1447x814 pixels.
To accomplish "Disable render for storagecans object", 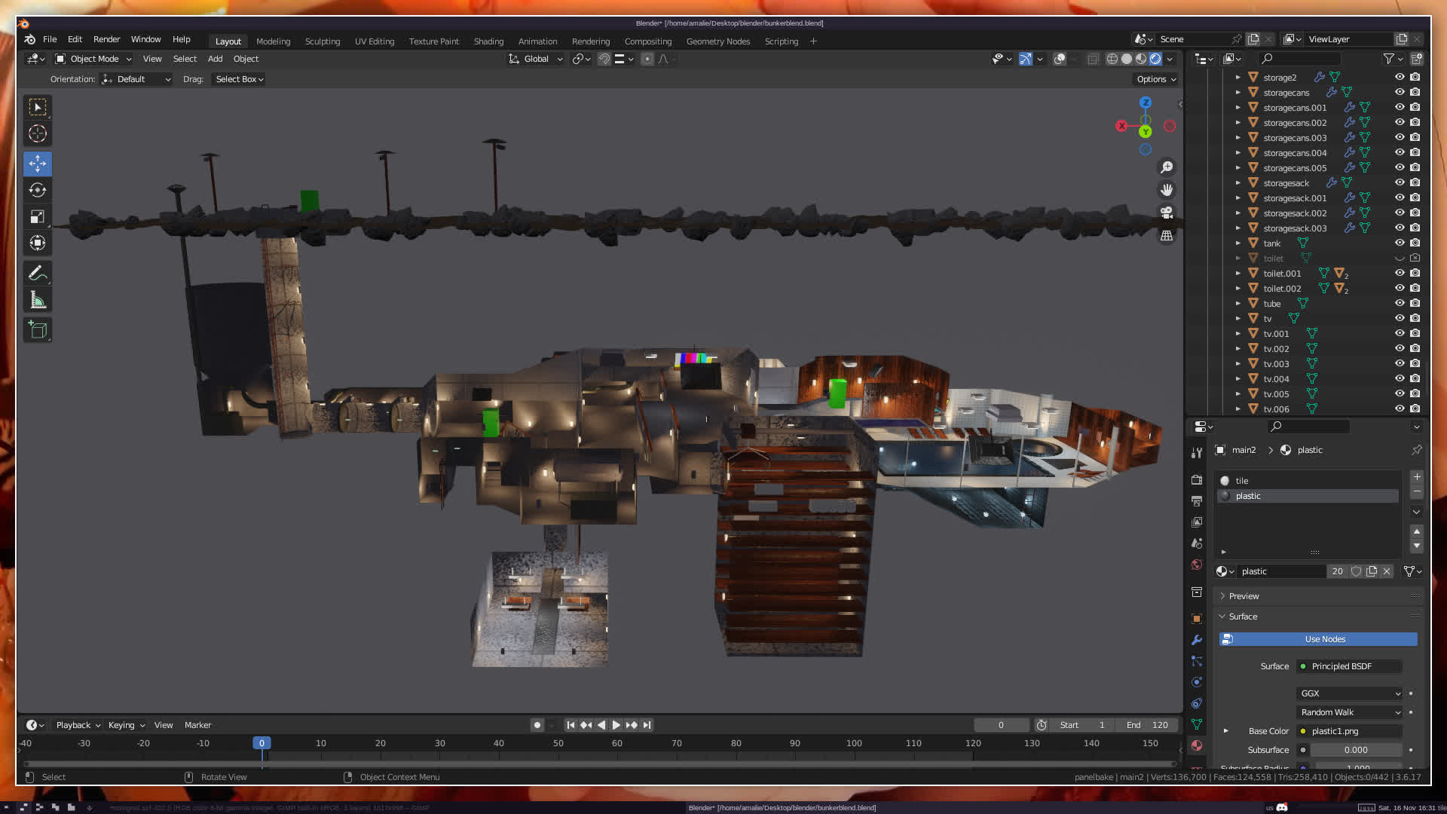I will pyautogui.click(x=1415, y=92).
